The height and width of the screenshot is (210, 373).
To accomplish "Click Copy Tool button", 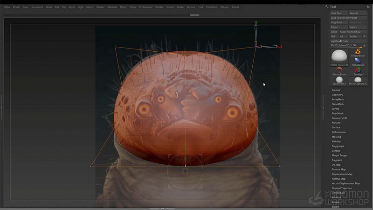I will click(x=339, y=22).
